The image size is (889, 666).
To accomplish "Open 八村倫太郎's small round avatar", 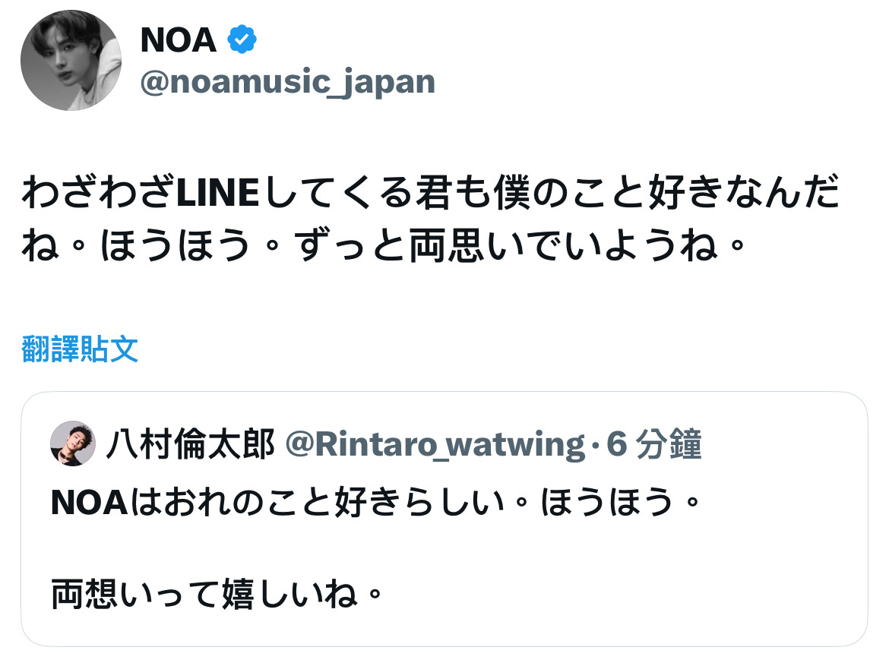I will pyautogui.click(x=73, y=443).
